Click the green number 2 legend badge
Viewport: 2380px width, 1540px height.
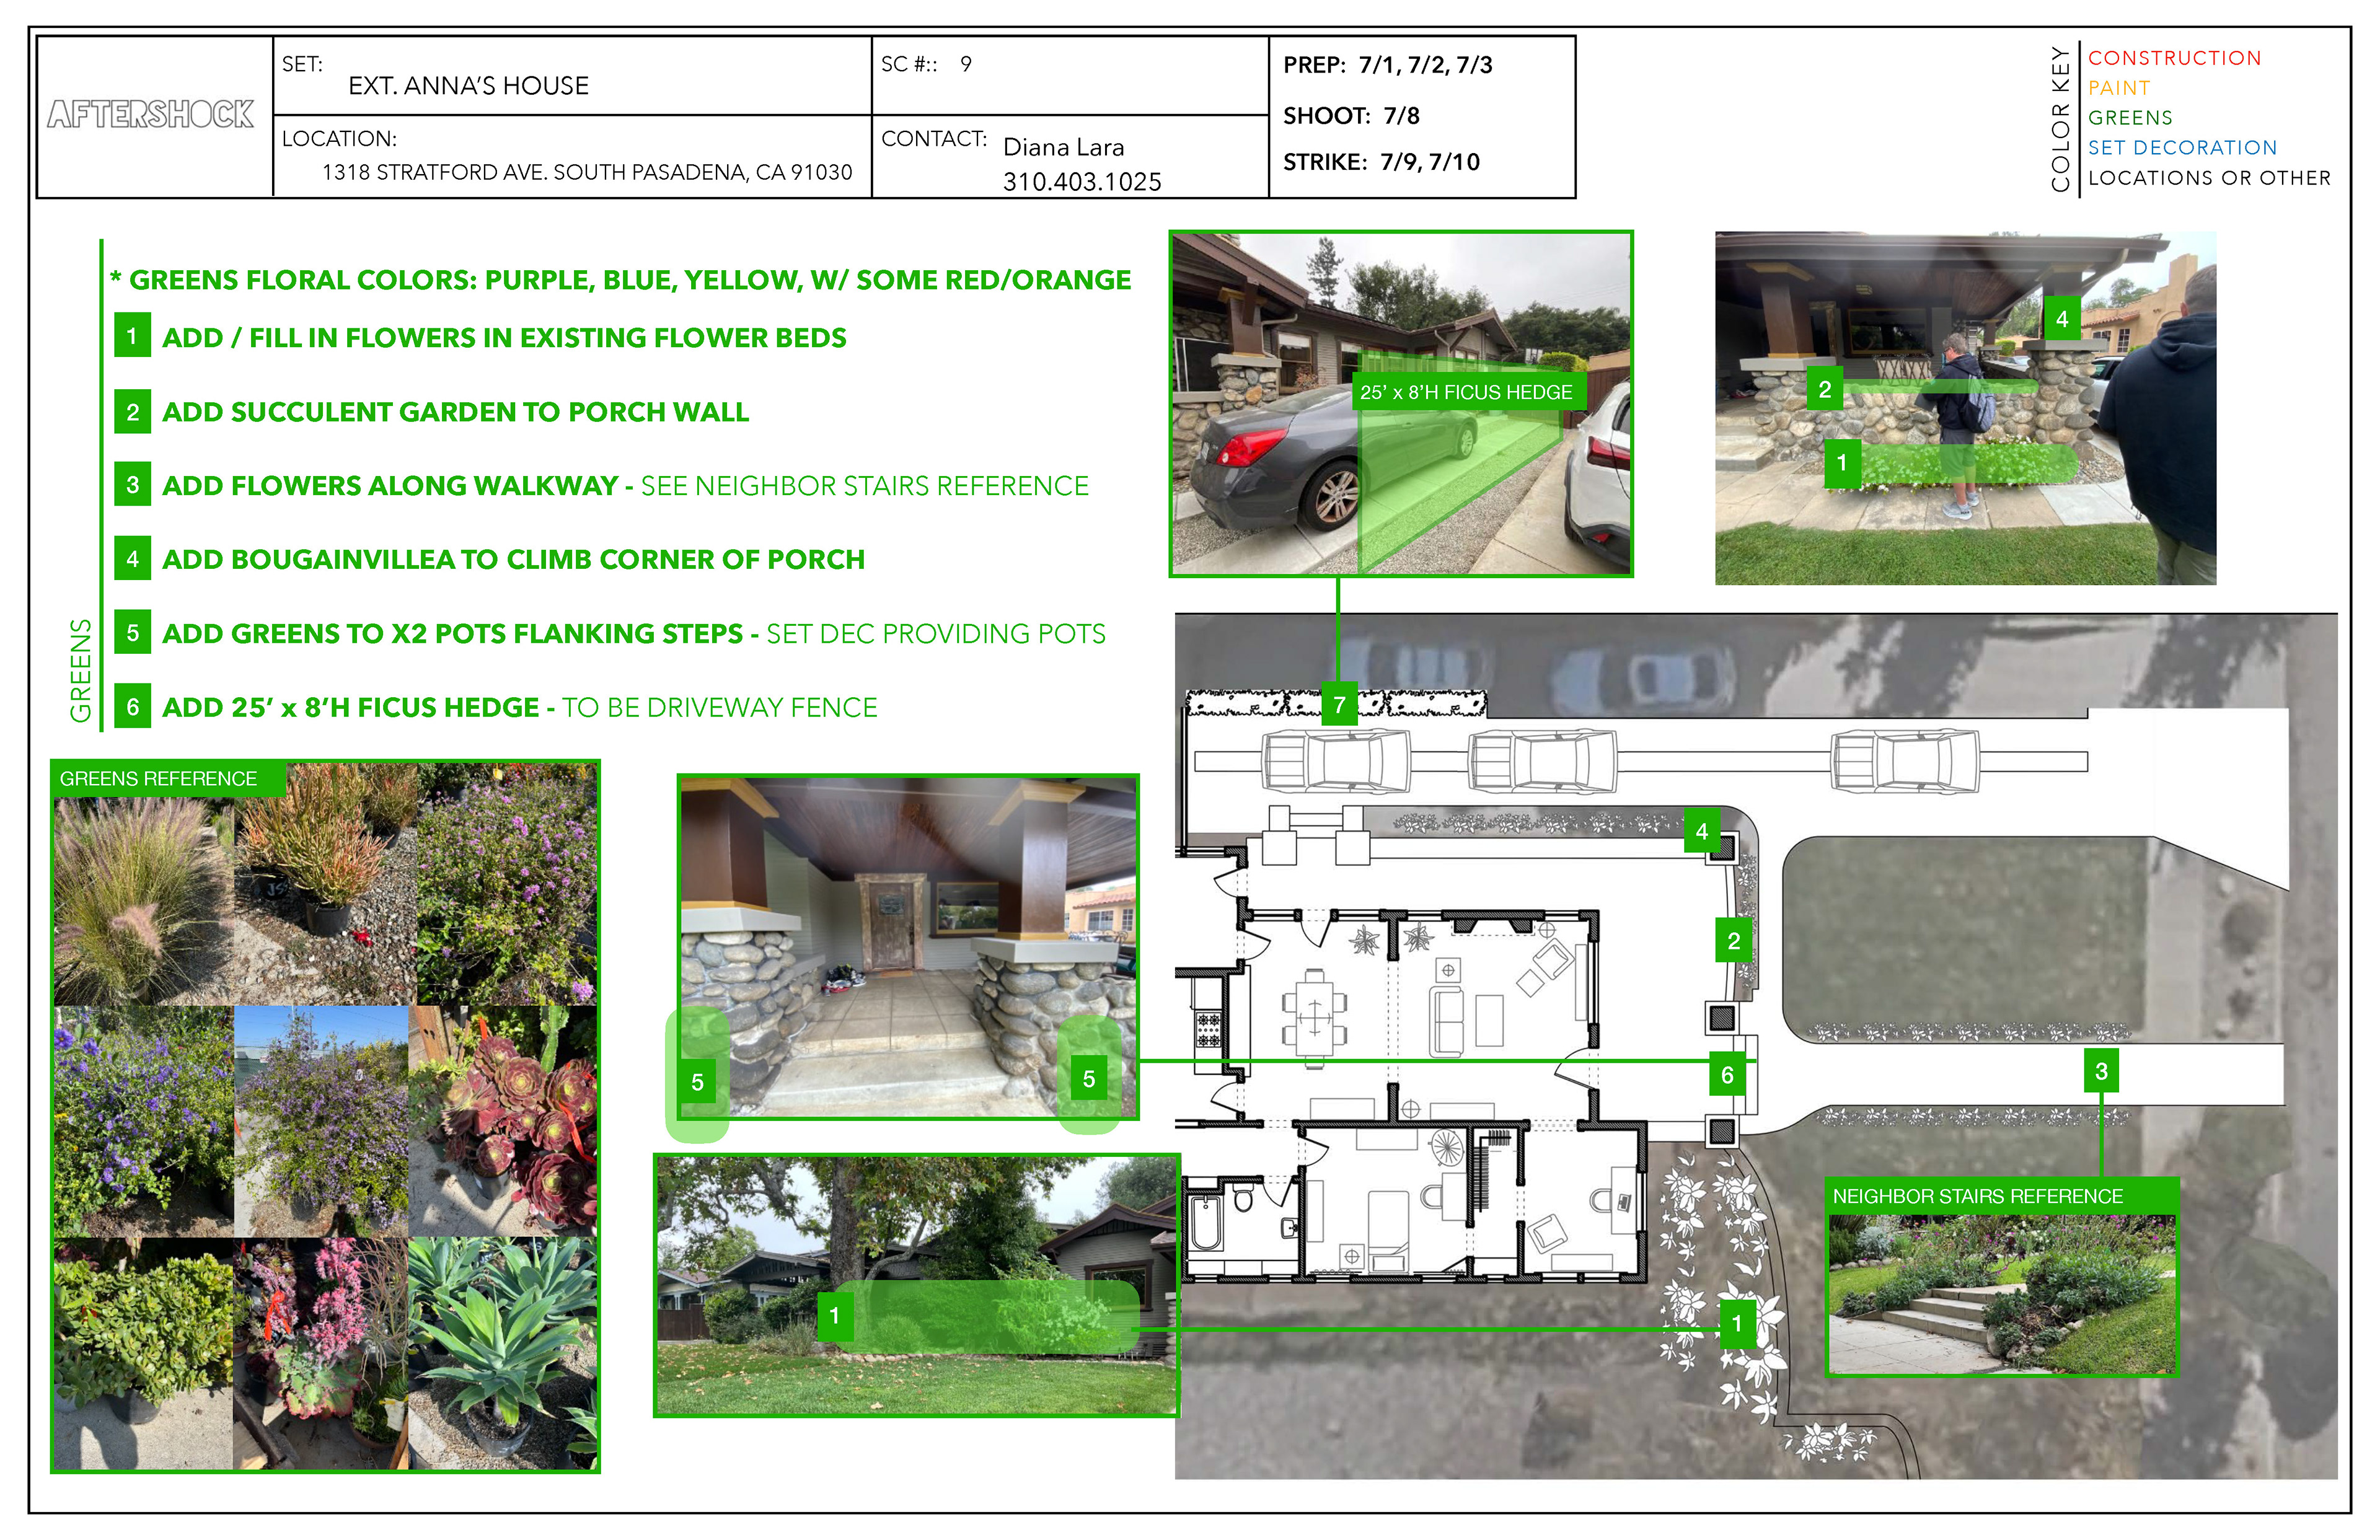[x=132, y=411]
